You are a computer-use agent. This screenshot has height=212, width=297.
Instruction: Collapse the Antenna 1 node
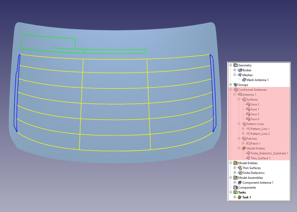235,95
